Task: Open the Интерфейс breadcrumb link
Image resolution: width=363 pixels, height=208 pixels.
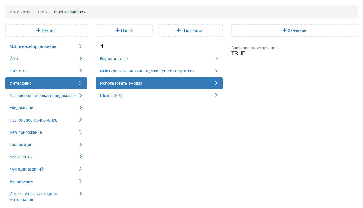Action: pyautogui.click(x=20, y=12)
